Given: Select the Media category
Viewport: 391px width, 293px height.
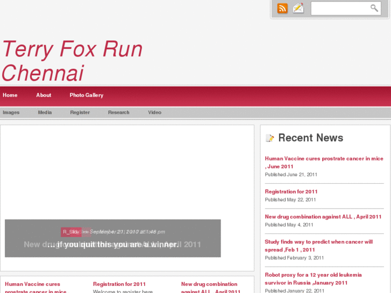Looking at the screenshot, I should (45, 112).
